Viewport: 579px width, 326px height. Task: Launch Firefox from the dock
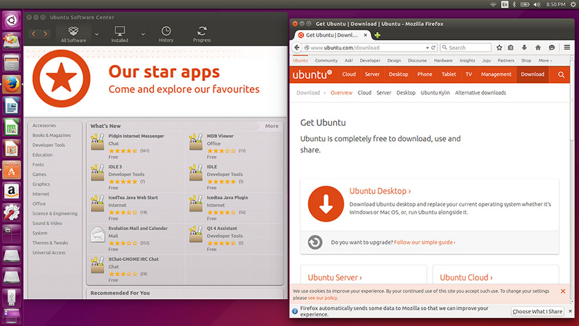12,85
